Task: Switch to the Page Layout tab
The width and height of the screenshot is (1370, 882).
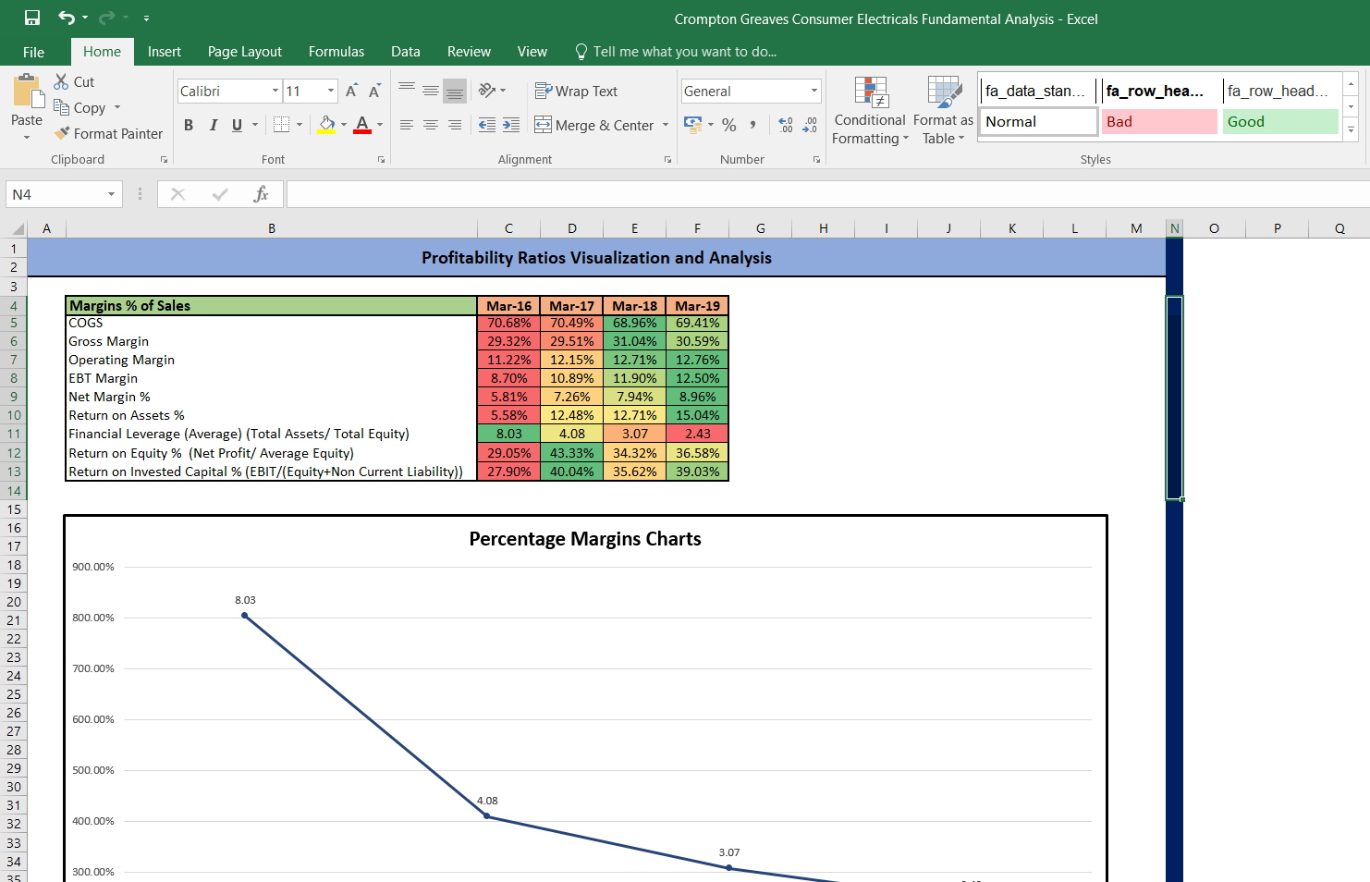Action: pyautogui.click(x=245, y=52)
